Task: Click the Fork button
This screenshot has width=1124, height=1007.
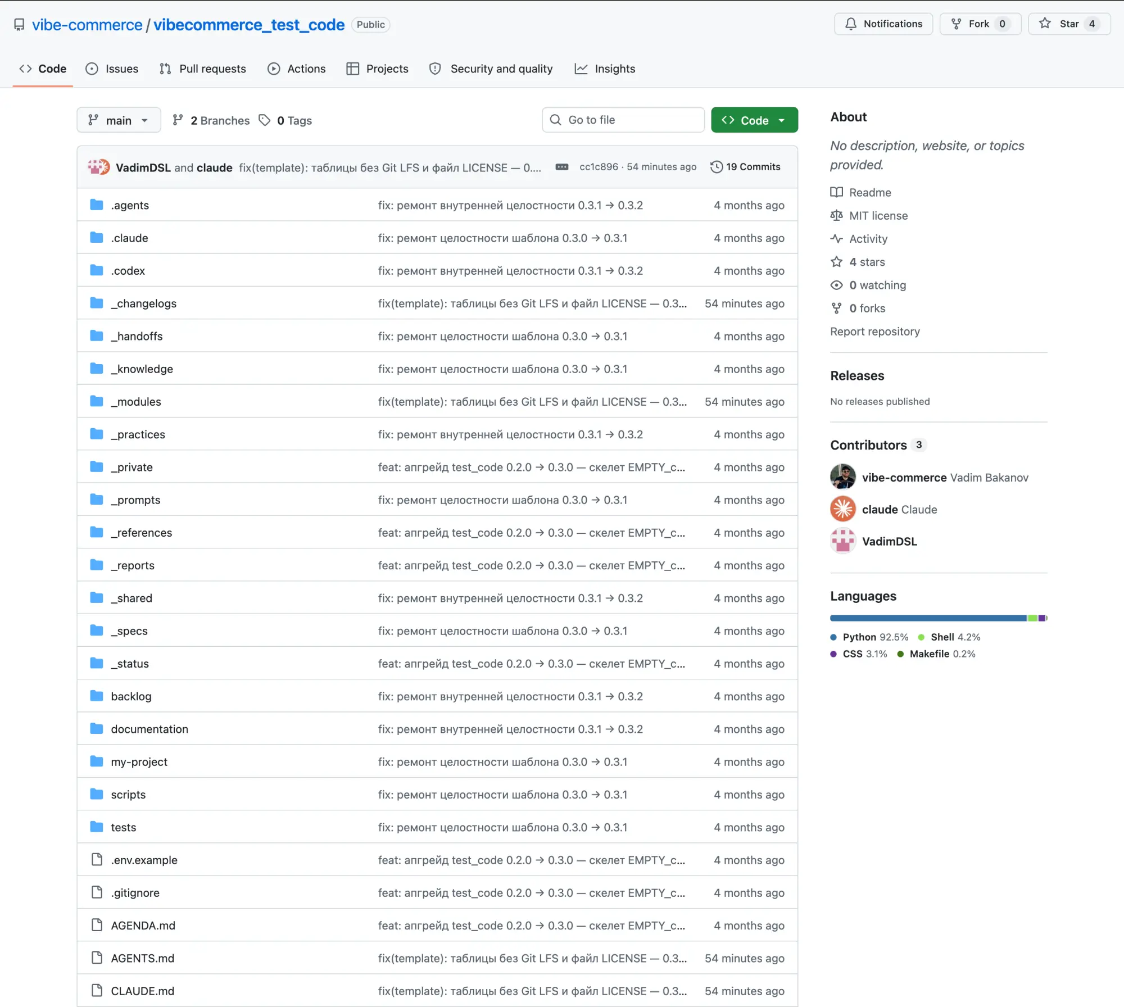Action: [980, 24]
